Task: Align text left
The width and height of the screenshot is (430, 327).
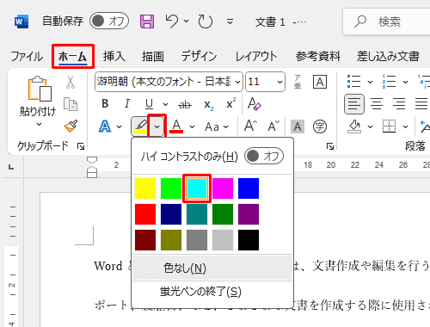Action: pyautogui.click(x=354, y=104)
